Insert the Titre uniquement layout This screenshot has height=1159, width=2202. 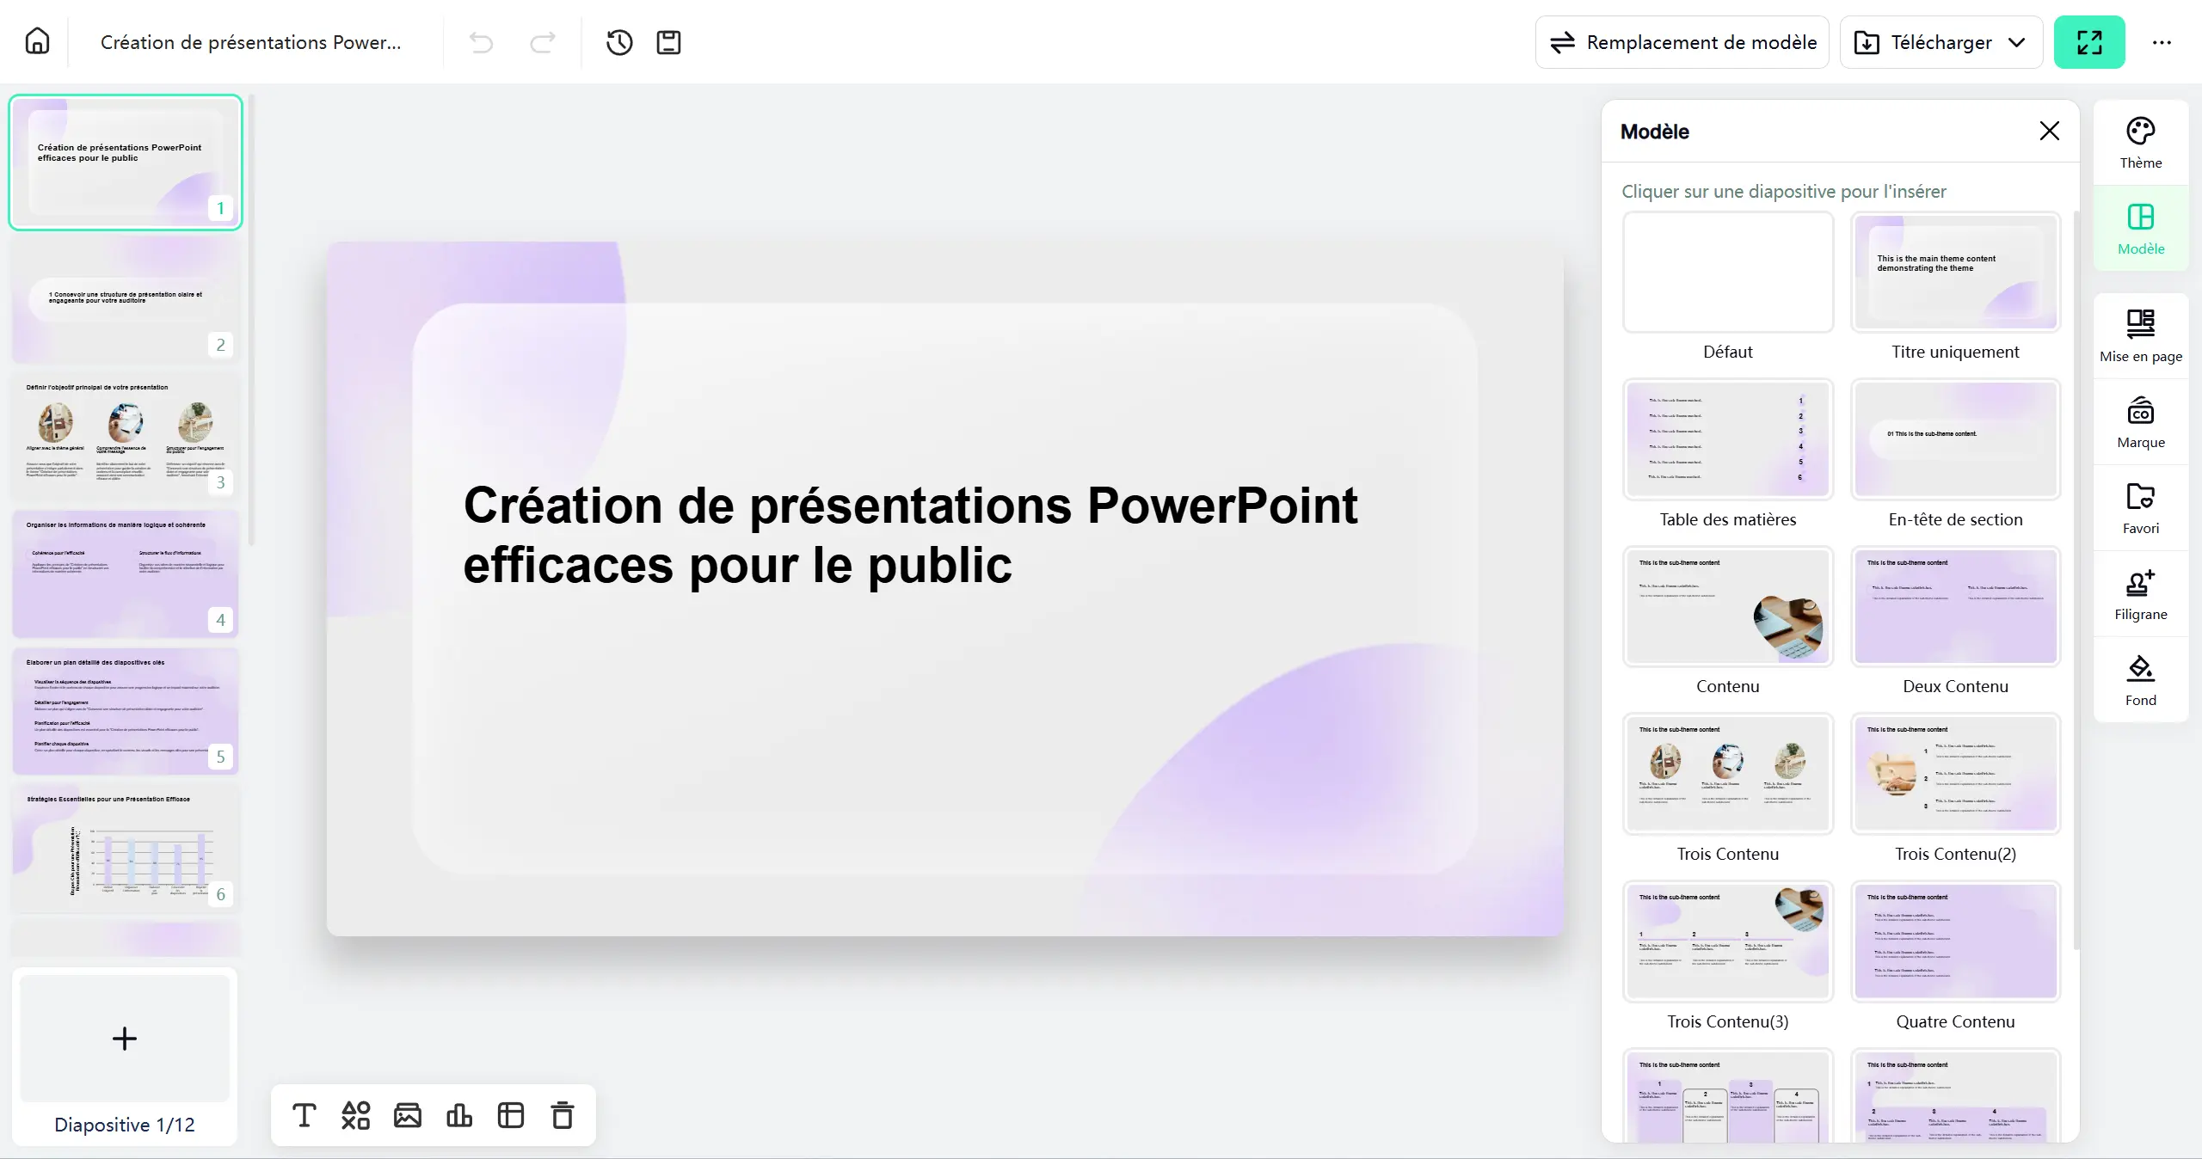point(1955,272)
